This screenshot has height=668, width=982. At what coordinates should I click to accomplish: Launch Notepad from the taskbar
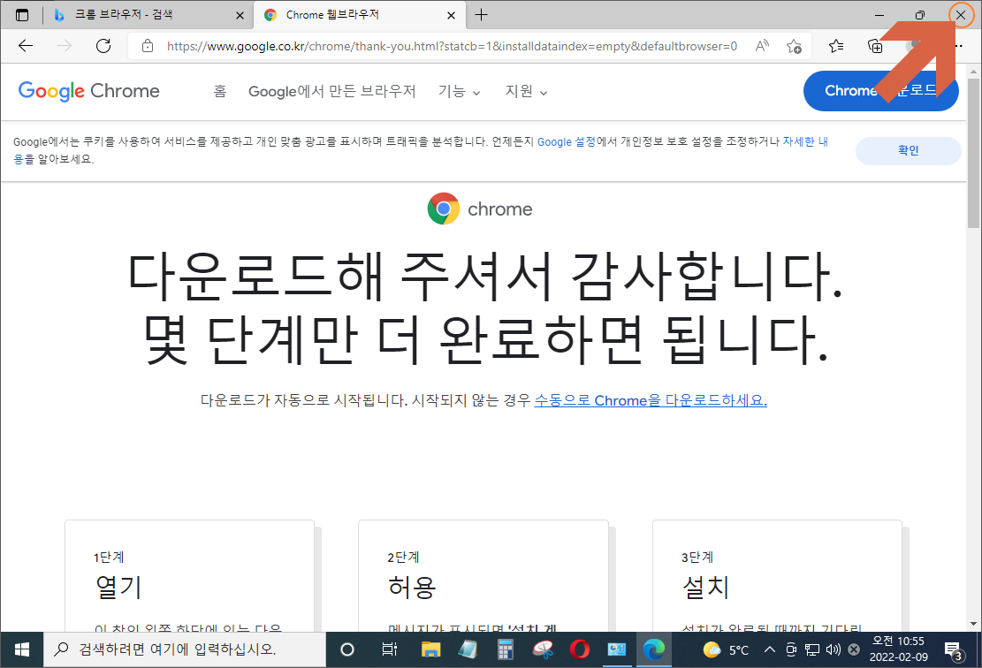click(x=468, y=649)
